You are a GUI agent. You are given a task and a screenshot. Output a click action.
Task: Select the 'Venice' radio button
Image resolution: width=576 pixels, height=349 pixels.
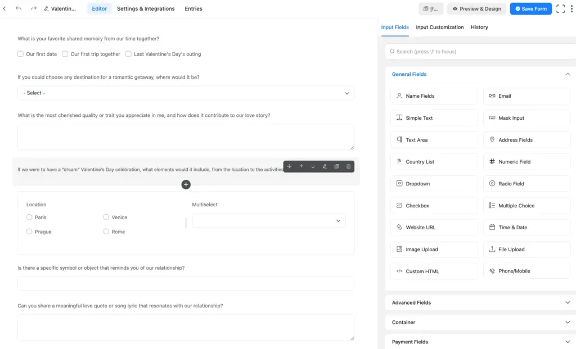[106, 217]
